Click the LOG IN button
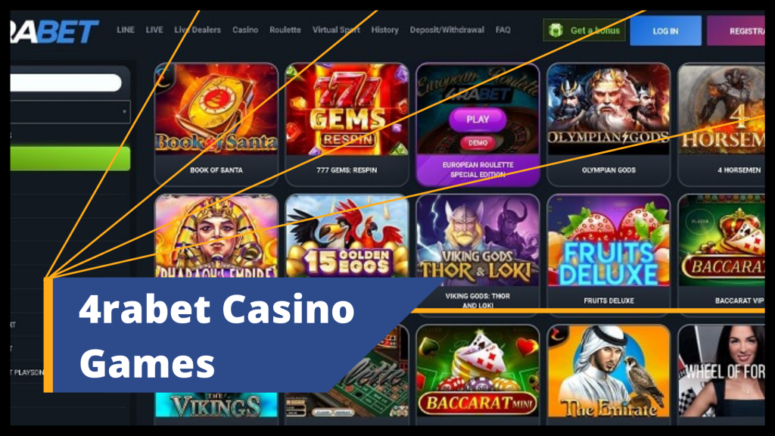Viewport: 775px width, 436px height. [665, 30]
